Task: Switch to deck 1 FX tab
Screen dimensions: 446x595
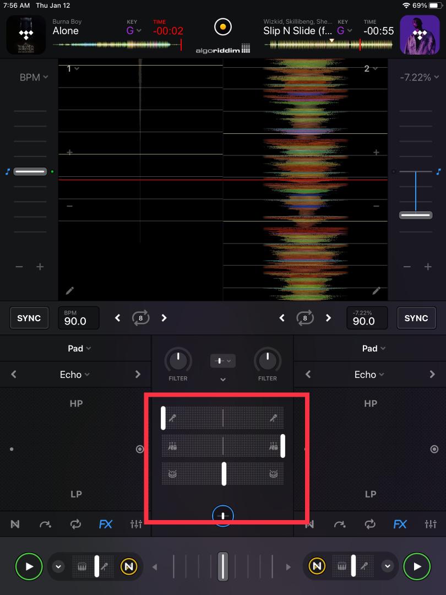Action: [105, 524]
